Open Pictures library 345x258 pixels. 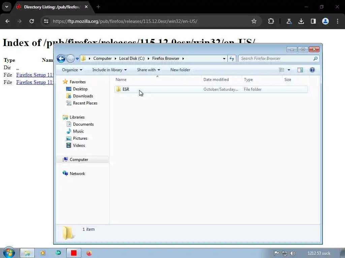(x=80, y=138)
